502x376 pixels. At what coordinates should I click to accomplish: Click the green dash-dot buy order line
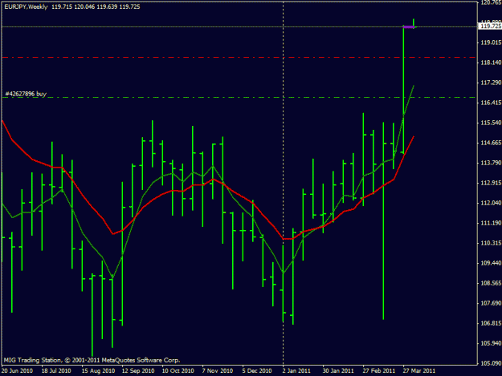click(x=239, y=98)
